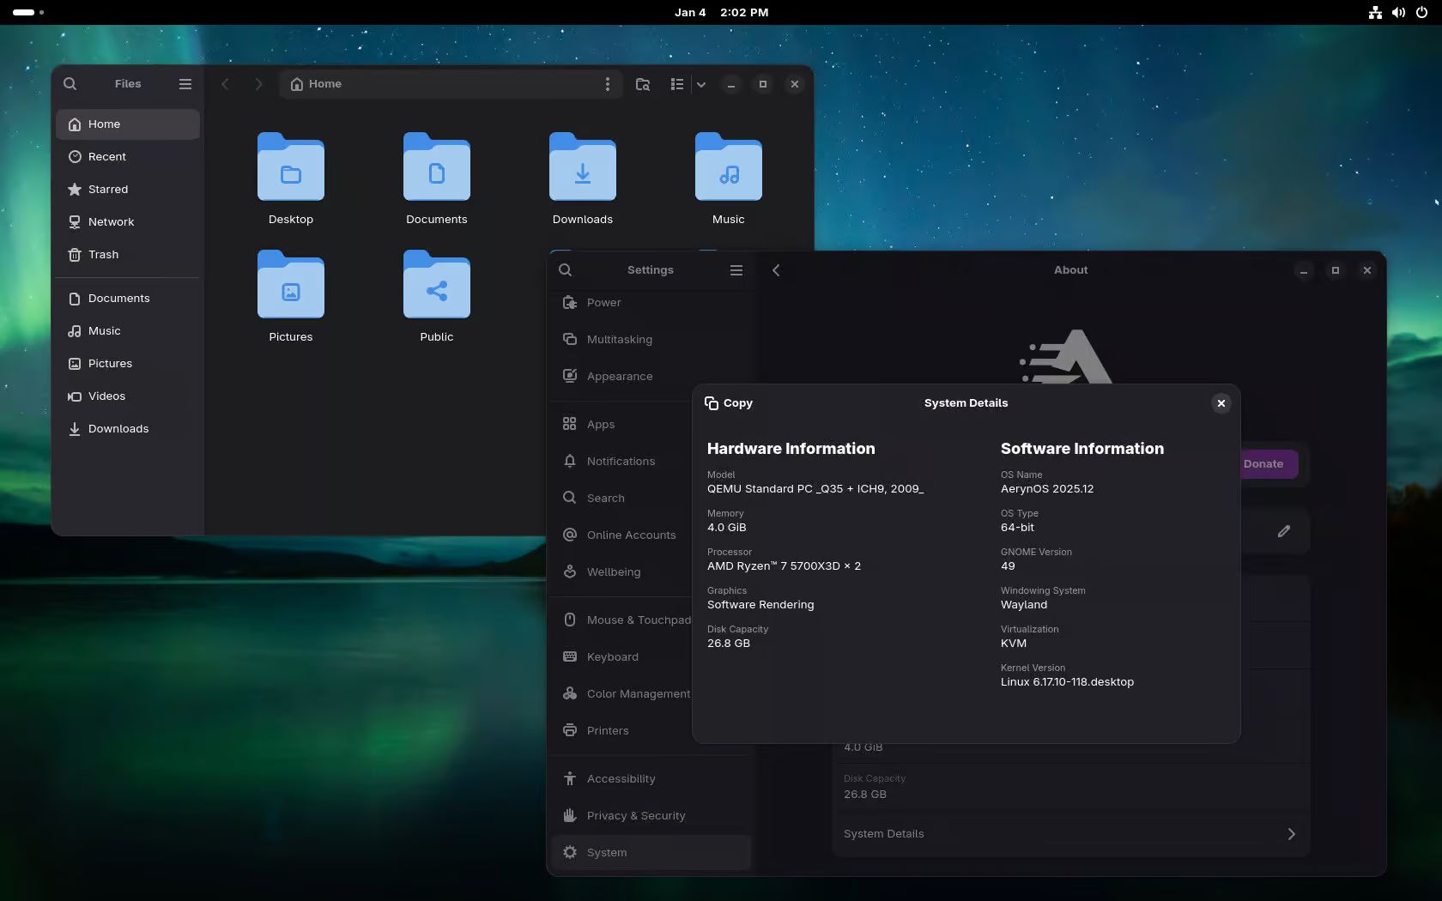Toggle list view in Files toolbar

[677, 84]
